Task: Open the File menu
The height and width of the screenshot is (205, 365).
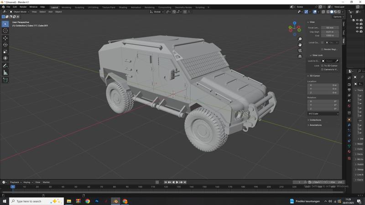Action: [8, 7]
